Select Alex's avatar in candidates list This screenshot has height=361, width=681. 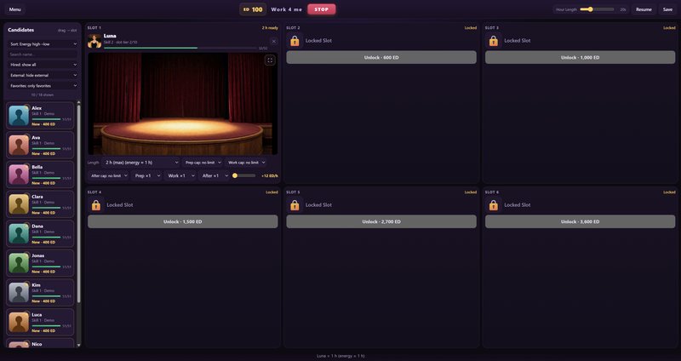coord(19,116)
